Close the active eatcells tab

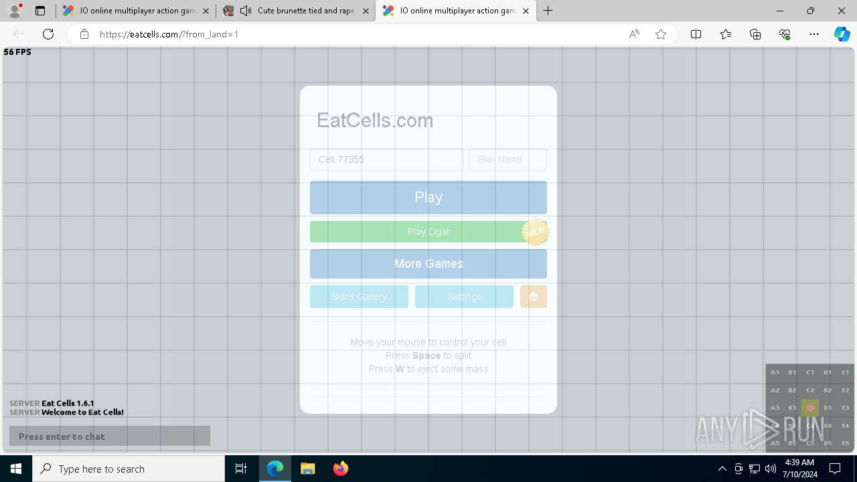coord(526,11)
